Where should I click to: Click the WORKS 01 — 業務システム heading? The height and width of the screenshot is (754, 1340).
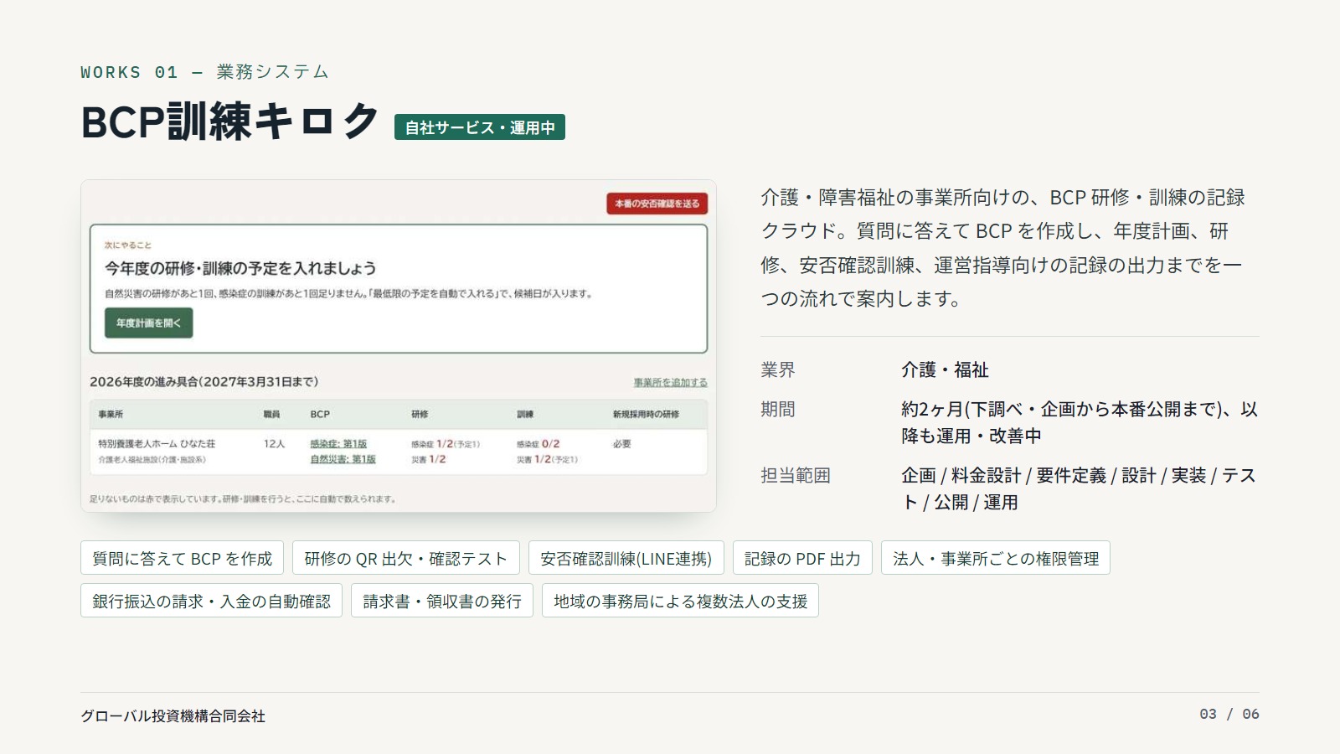pos(204,72)
